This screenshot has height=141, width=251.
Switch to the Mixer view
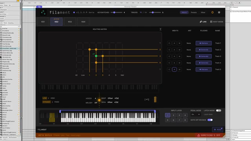[x=203, y=12]
